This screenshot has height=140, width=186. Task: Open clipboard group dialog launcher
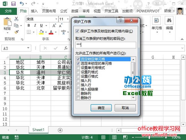click(x=22, y=39)
